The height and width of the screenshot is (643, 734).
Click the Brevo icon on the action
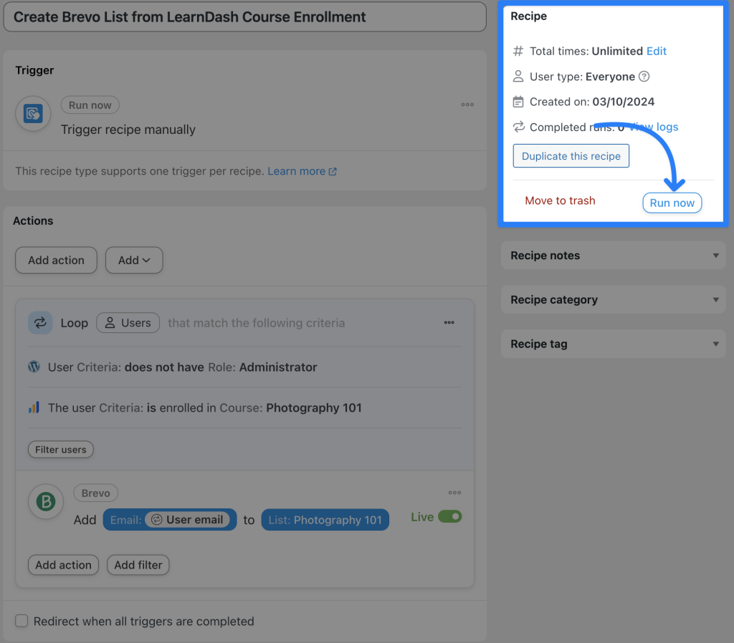[x=45, y=502]
